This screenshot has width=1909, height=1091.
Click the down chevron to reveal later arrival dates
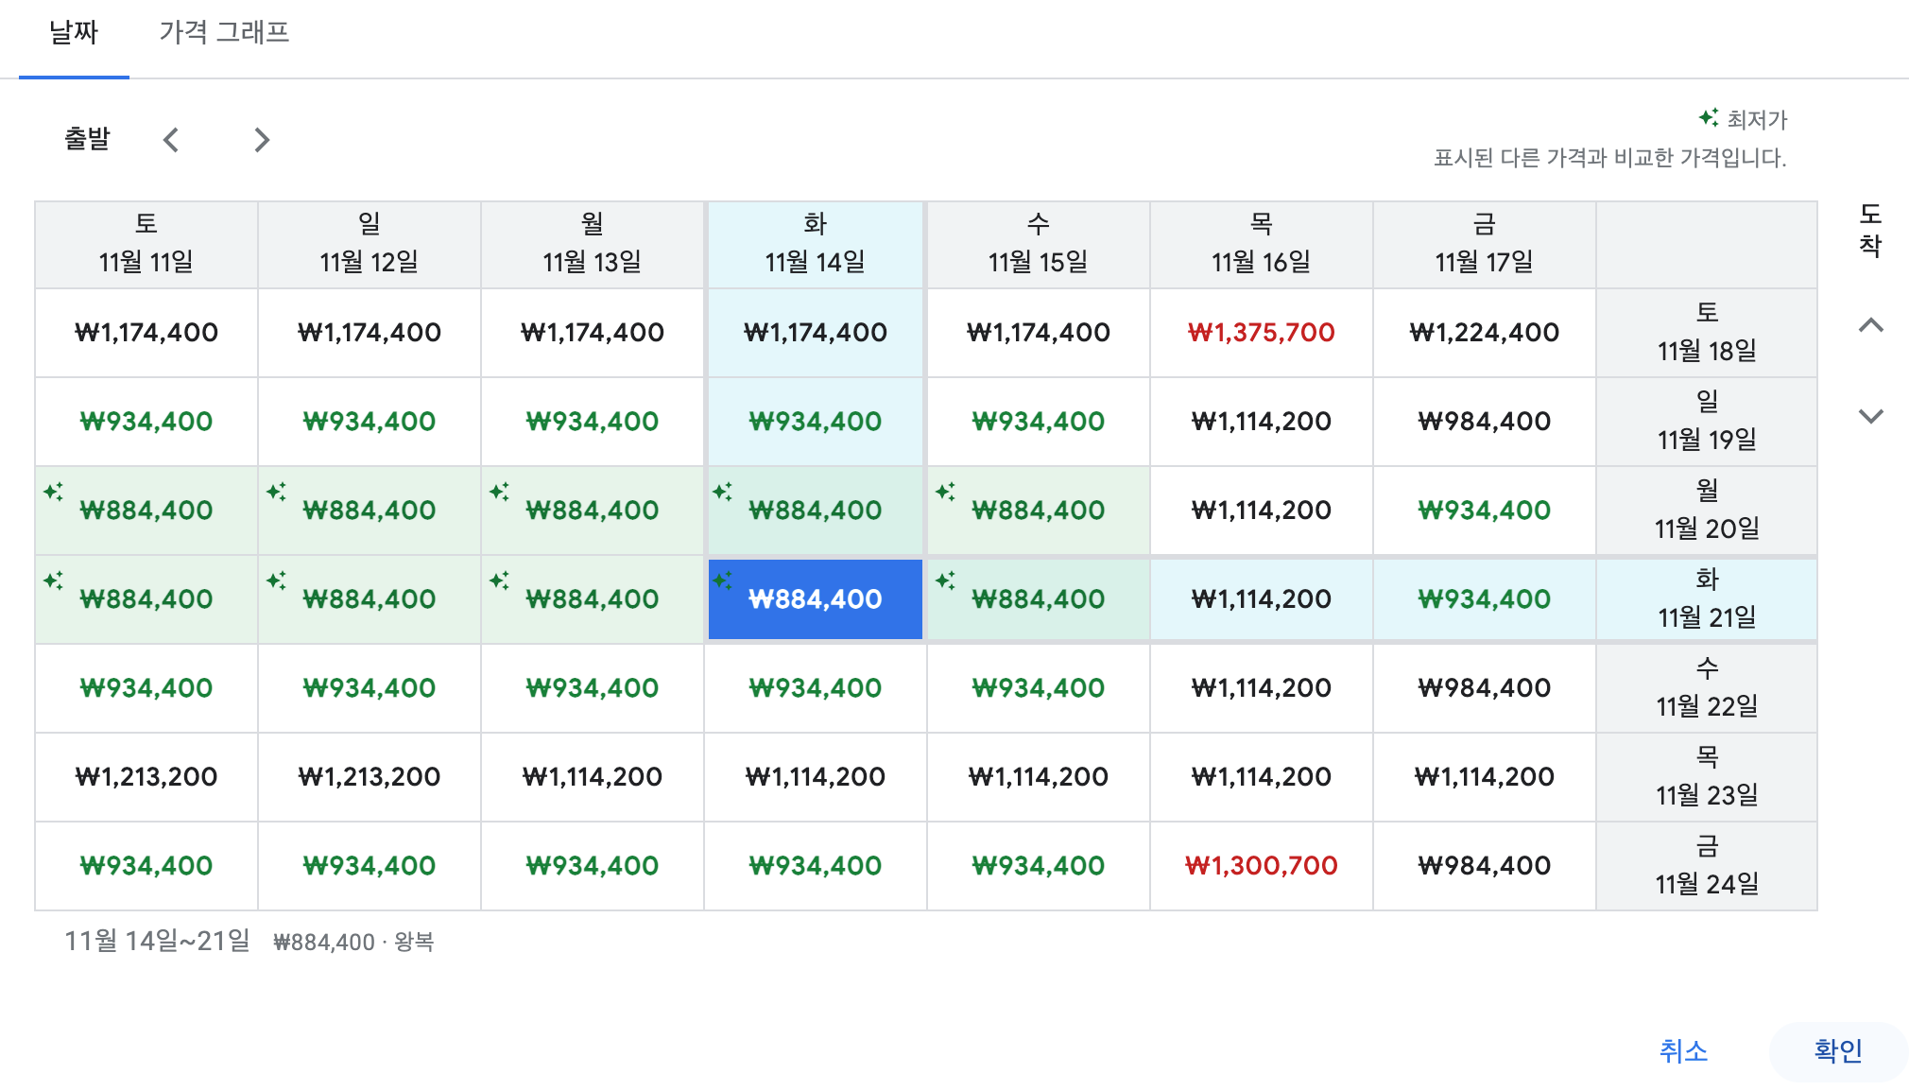[1872, 416]
